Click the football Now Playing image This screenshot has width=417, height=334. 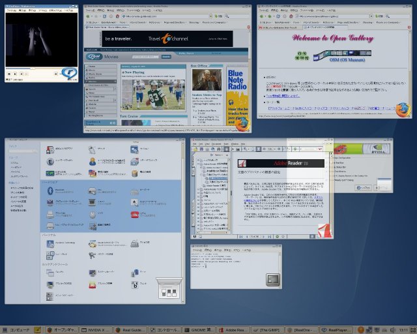click(x=154, y=95)
